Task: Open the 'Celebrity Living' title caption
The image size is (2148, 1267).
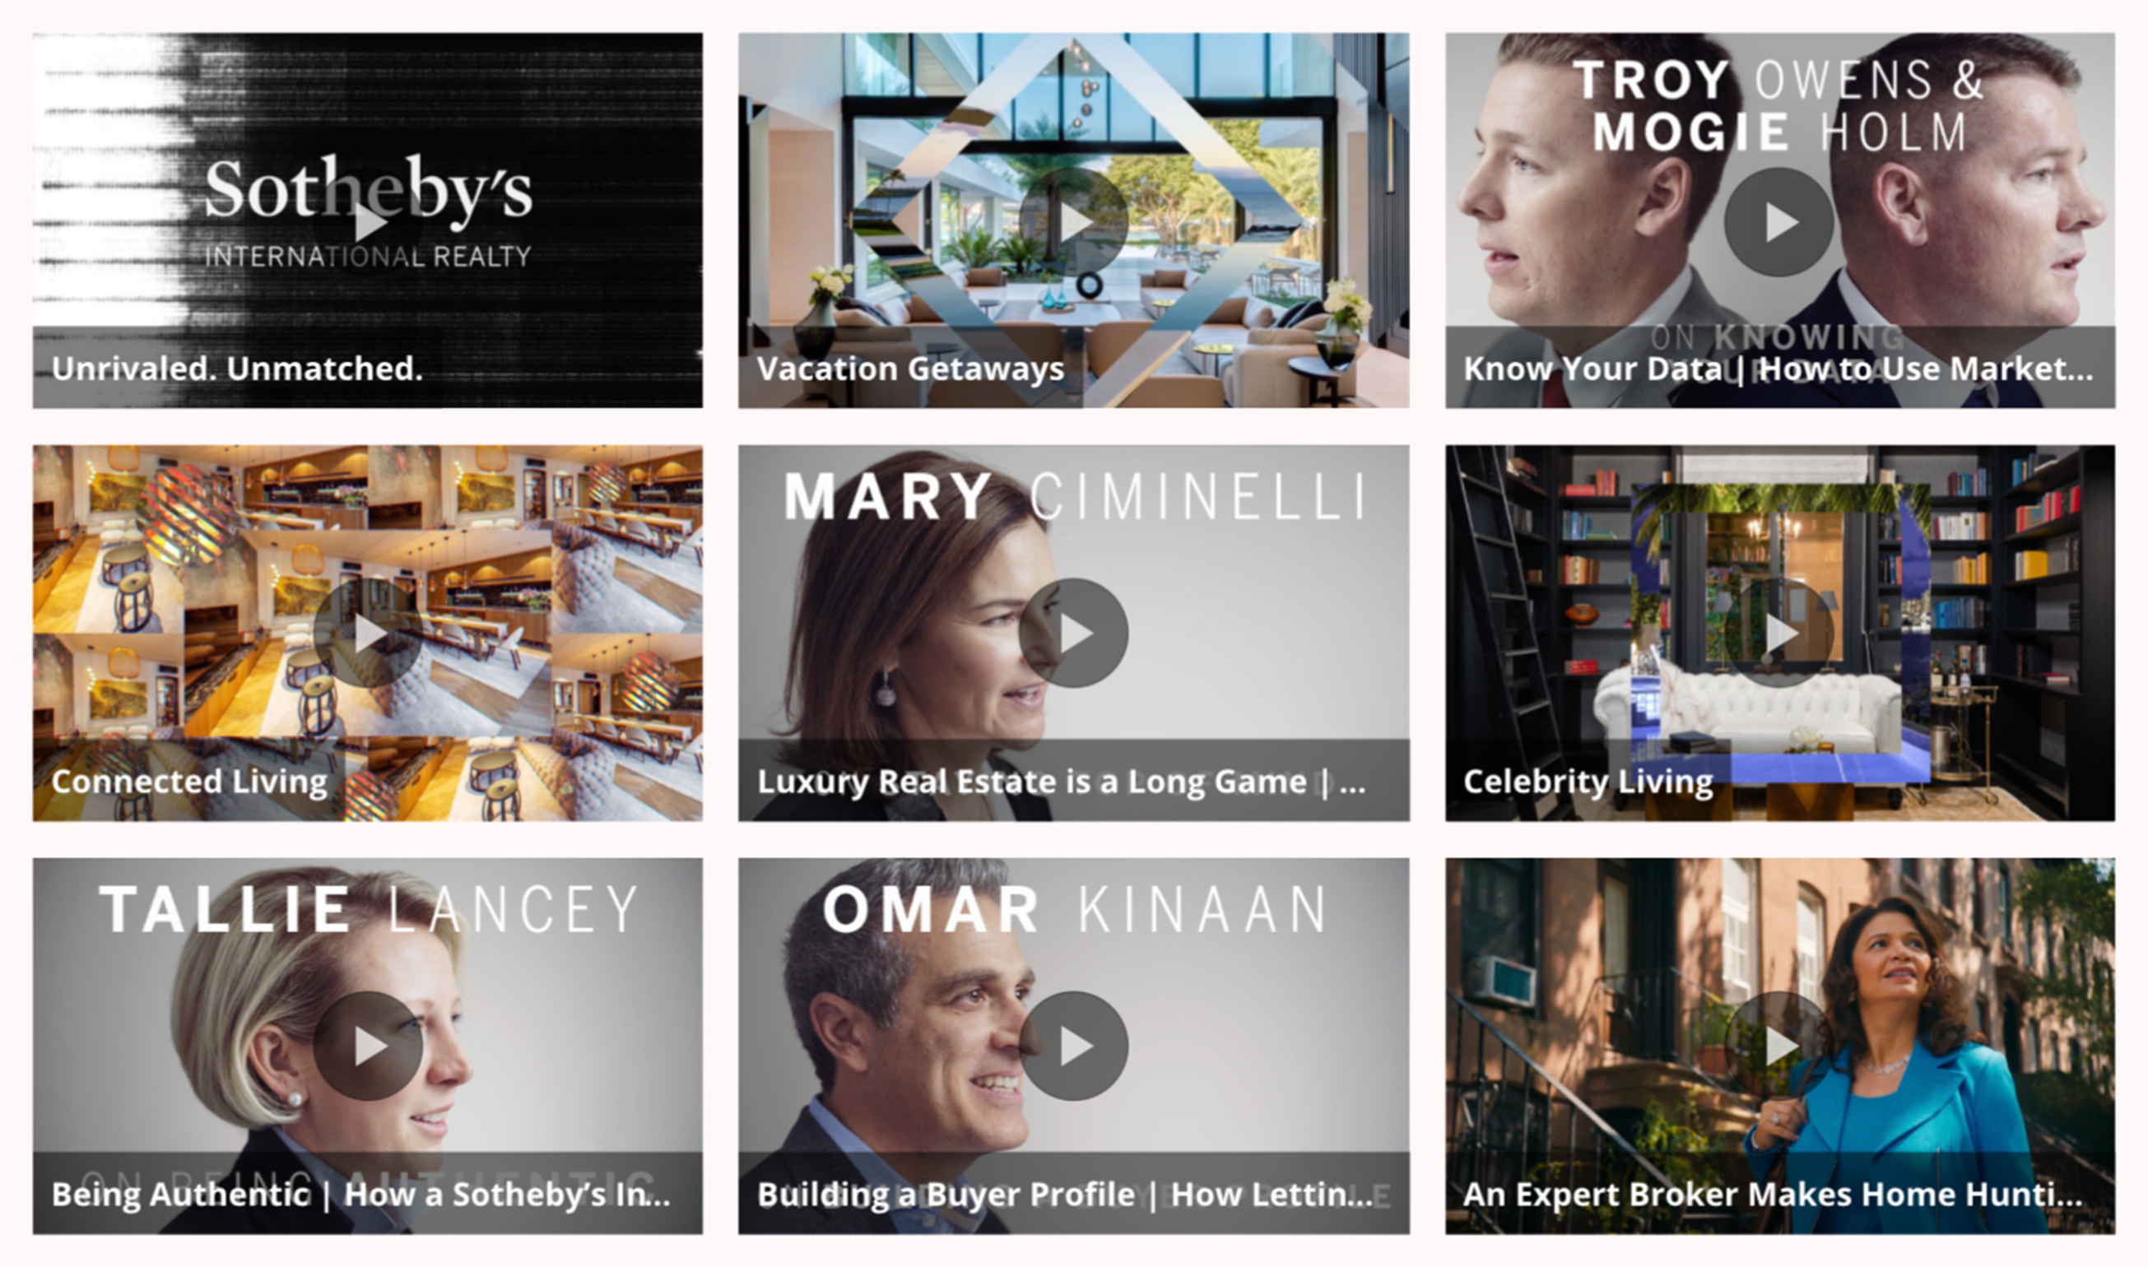Action: click(1588, 782)
